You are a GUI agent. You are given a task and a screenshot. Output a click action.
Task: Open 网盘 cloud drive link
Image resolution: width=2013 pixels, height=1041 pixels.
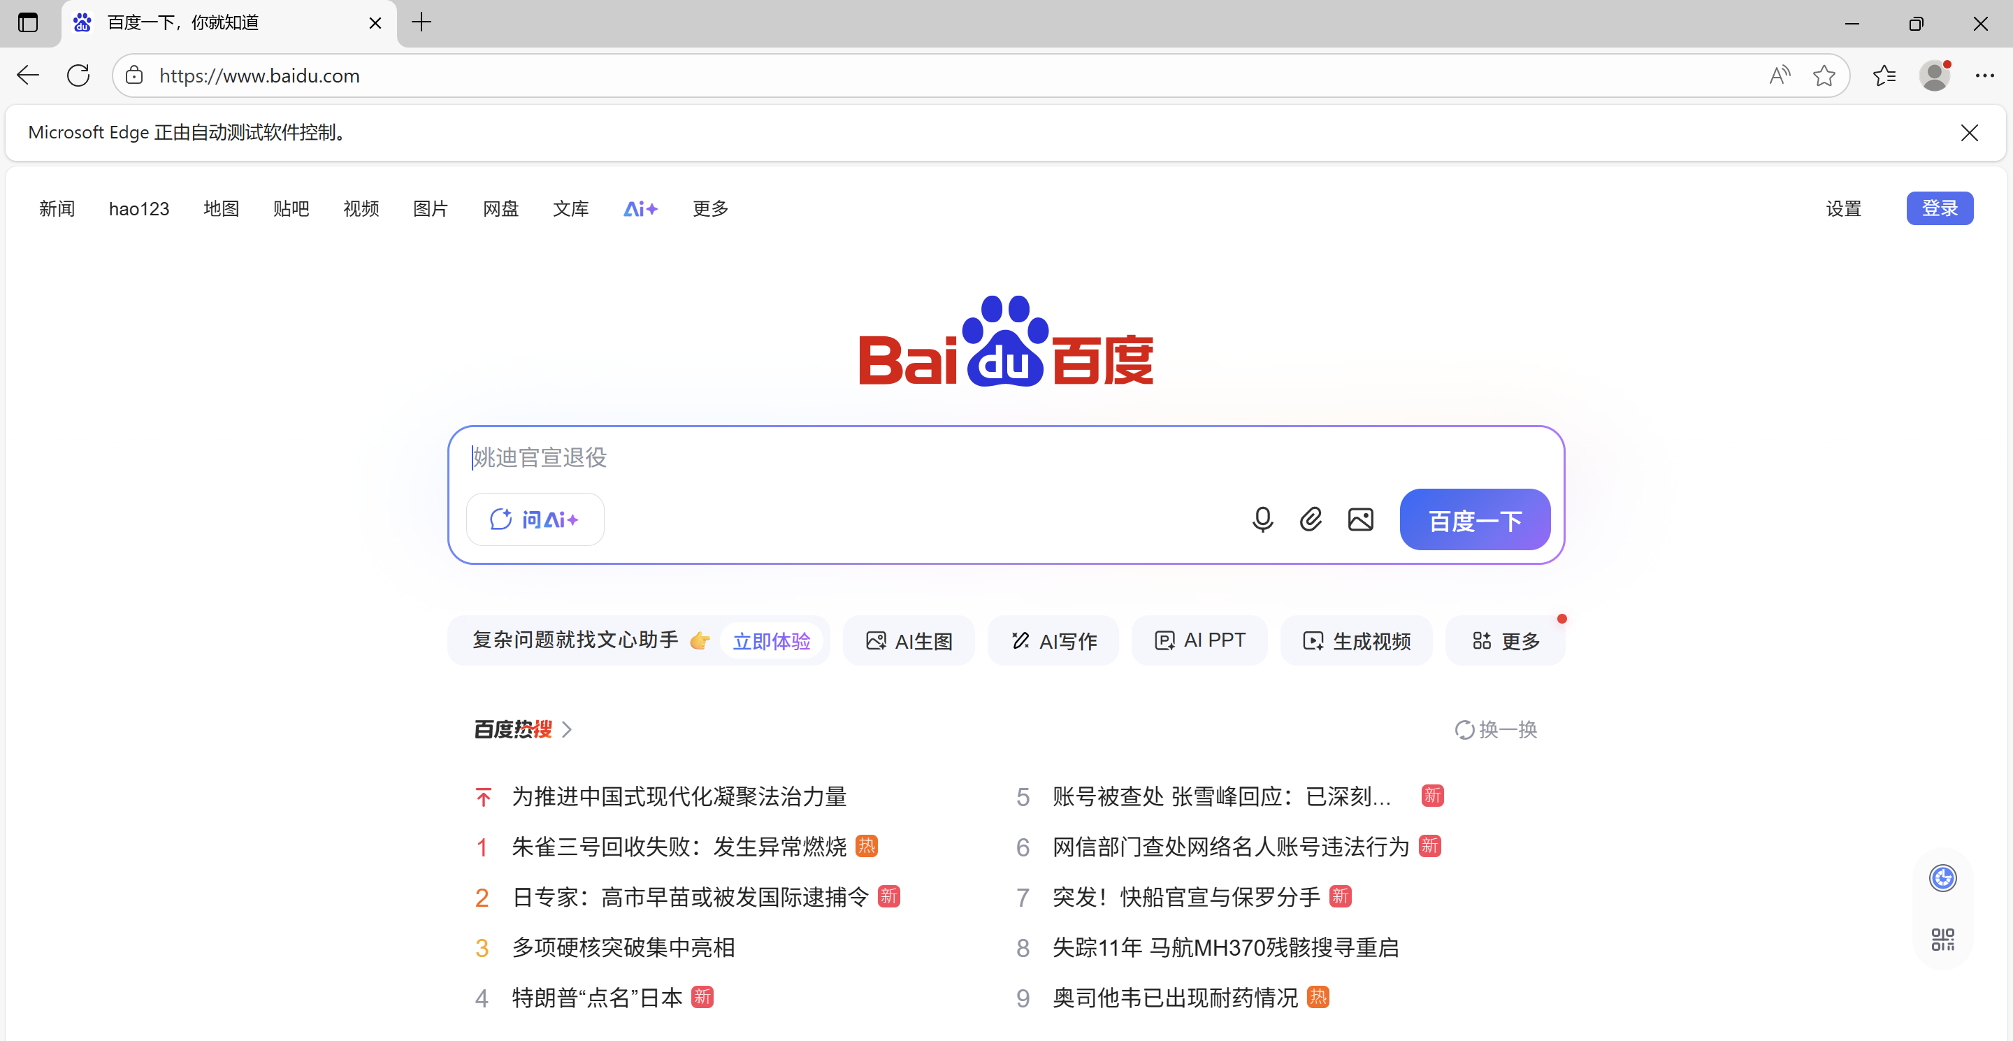coord(501,208)
